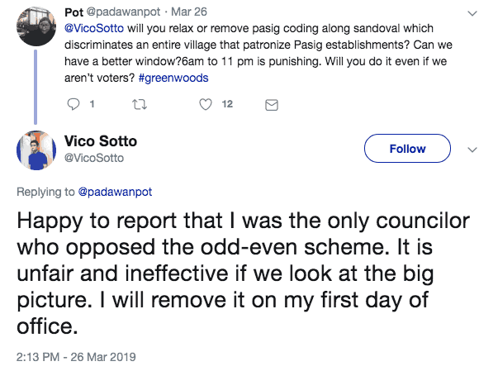Click the 2:13 PM - 26 Mar 2019 timestamp
This screenshot has height=371, width=498.
[x=76, y=356]
